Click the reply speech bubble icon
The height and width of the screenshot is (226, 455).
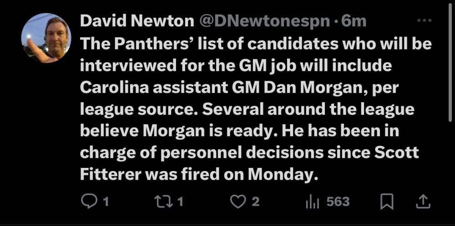(x=88, y=201)
